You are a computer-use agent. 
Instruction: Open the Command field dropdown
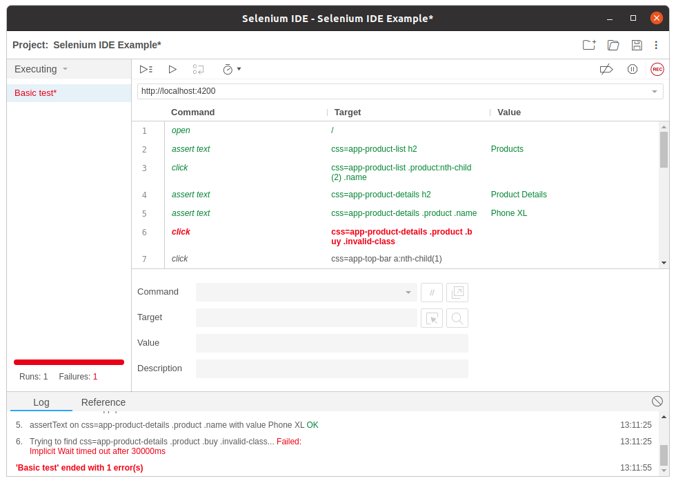pos(408,293)
